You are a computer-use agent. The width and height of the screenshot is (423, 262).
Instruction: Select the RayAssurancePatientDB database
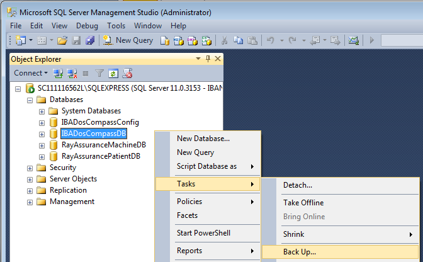point(100,156)
